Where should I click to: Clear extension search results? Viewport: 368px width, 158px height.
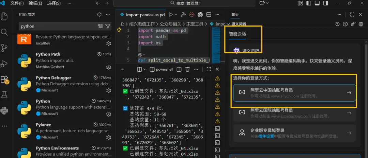pyautogui.click(x=101, y=26)
